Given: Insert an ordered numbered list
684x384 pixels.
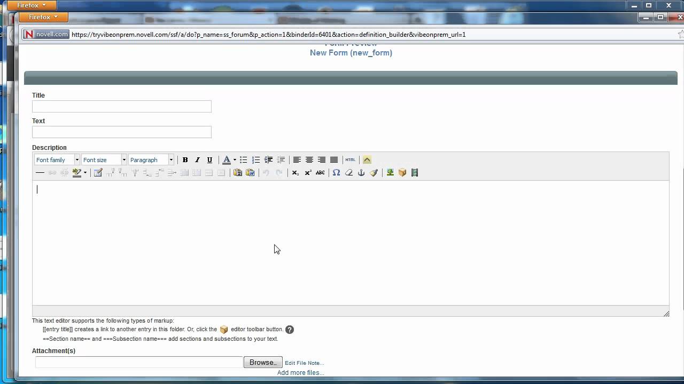Looking at the screenshot, I should 256,160.
